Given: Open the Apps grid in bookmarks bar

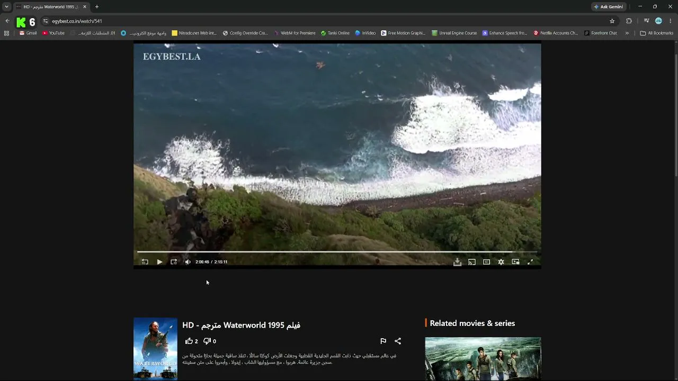Looking at the screenshot, I should (x=6, y=33).
